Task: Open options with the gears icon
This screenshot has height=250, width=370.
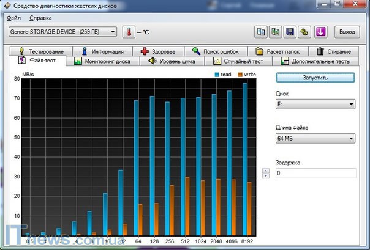Action: tap(305, 31)
